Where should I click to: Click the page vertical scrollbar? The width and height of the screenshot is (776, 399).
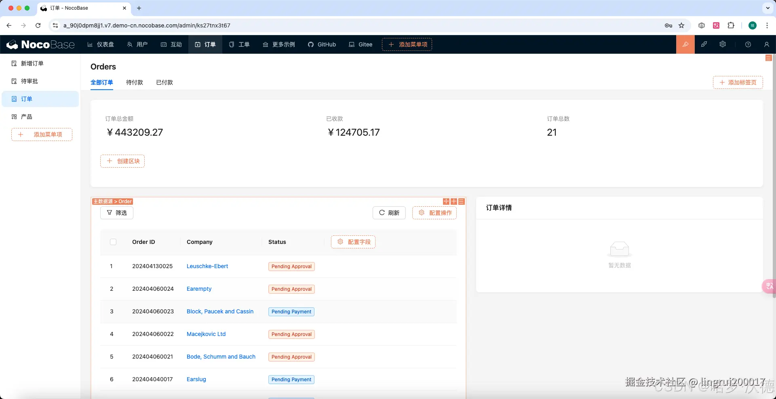coord(774,176)
